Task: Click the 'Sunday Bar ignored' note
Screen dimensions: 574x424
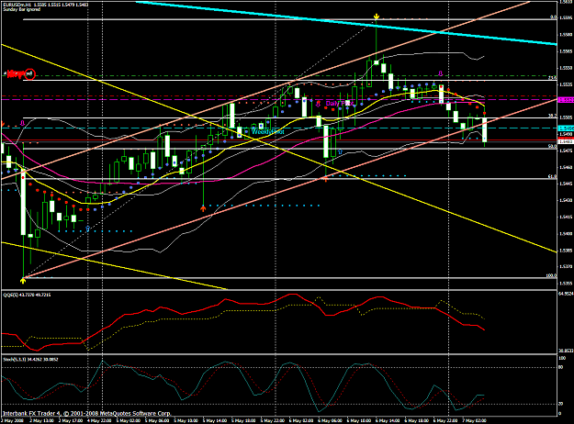Action: coord(22,9)
